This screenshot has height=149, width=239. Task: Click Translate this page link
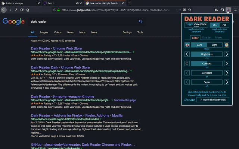[x=125, y=100]
